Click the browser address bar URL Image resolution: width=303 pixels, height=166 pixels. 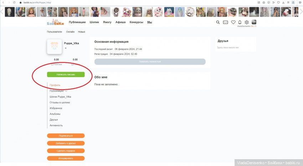coord(36,2)
